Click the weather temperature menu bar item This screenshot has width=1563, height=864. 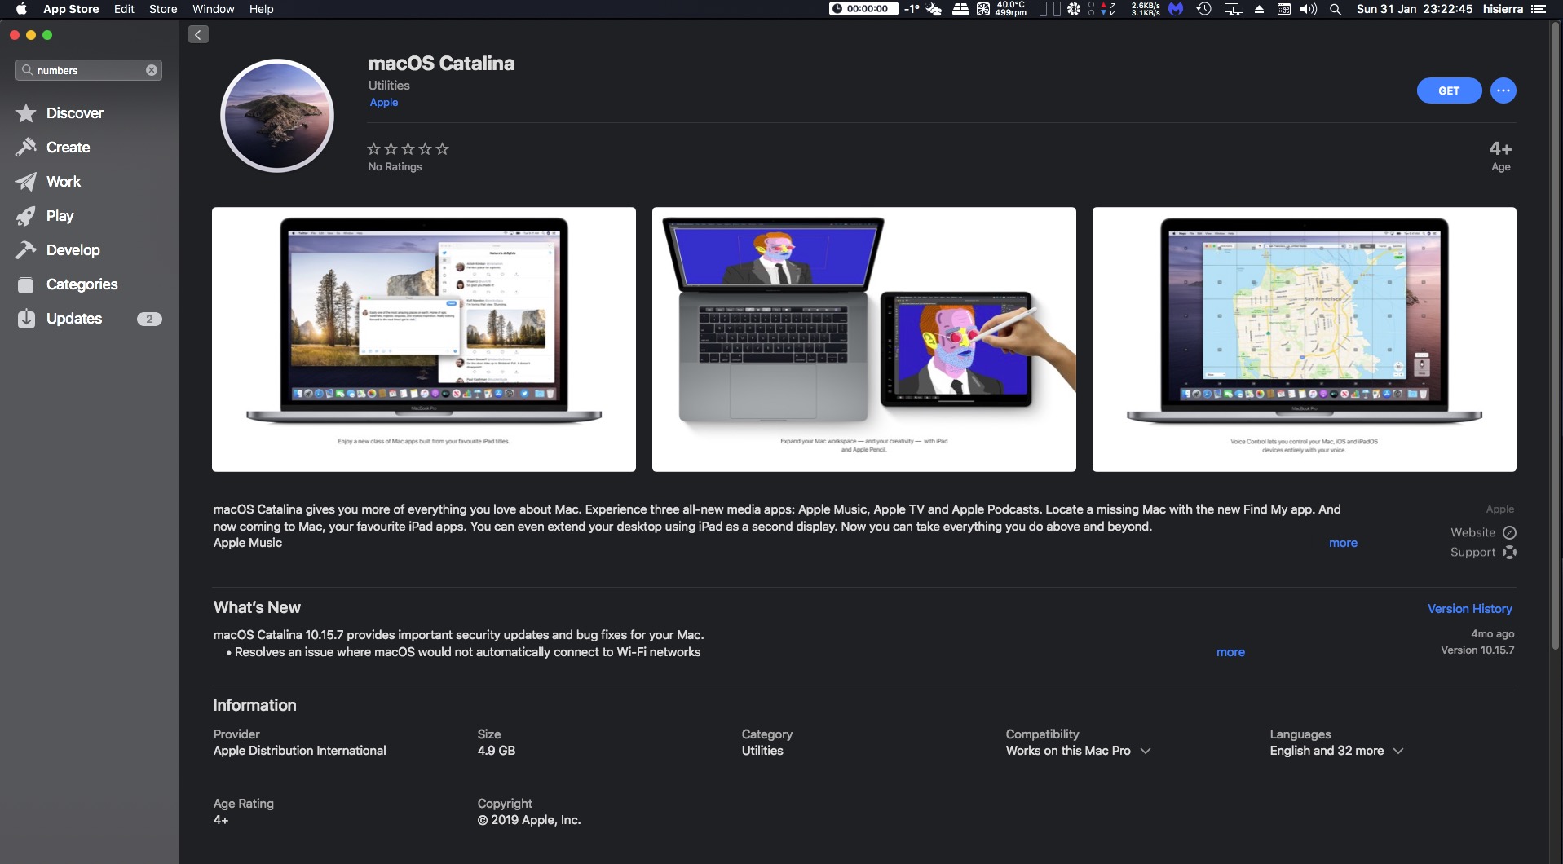[x=922, y=9]
